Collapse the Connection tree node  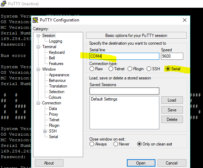[38, 103]
